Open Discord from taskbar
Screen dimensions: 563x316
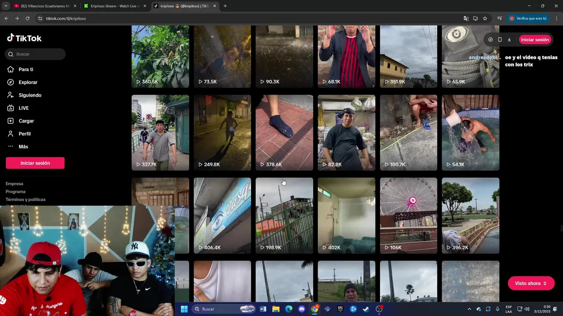click(301, 309)
